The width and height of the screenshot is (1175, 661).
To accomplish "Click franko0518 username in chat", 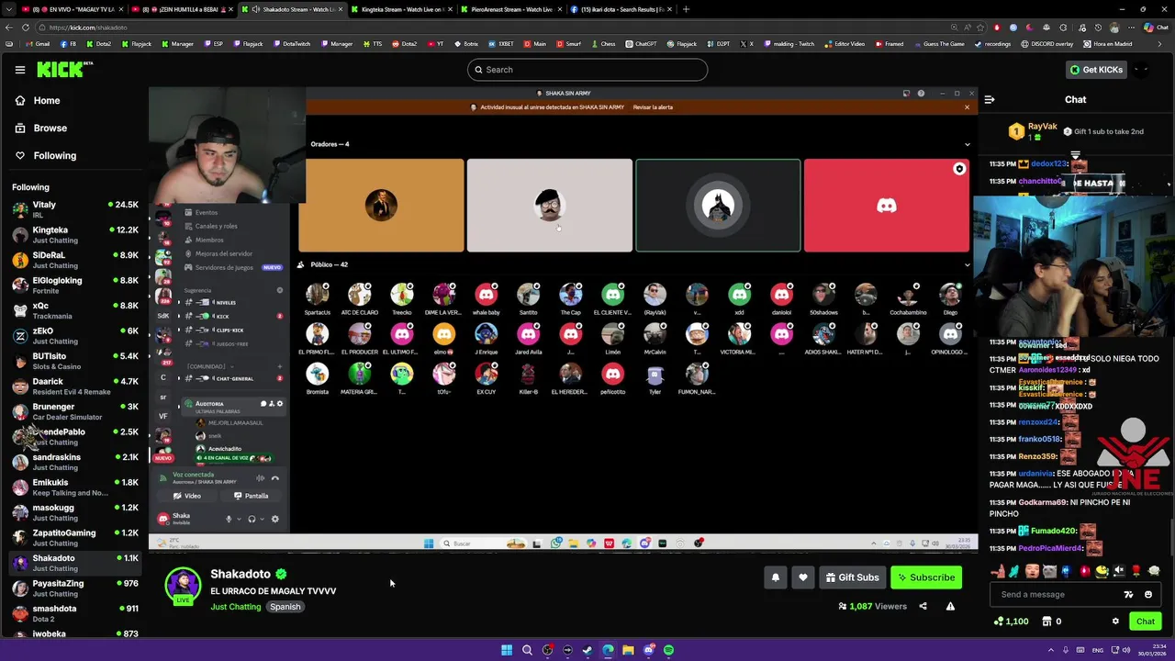I will click(x=1039, y=440).
